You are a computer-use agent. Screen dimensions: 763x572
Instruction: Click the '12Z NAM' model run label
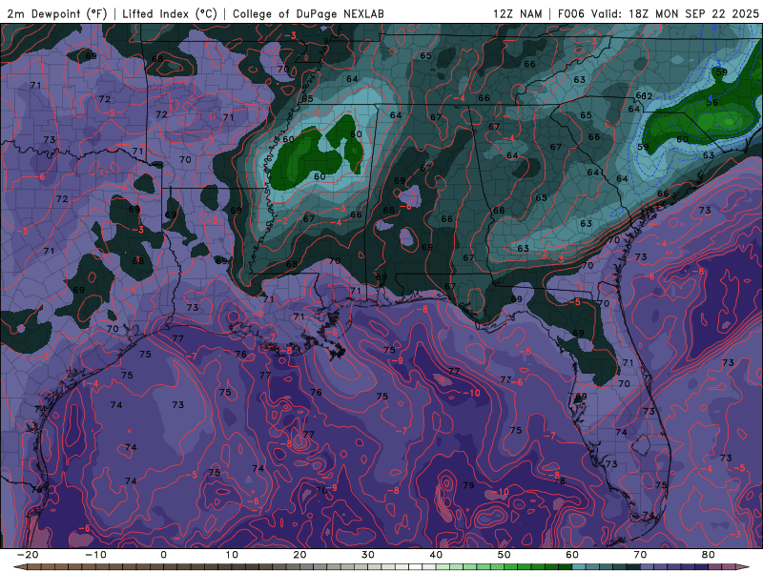[518, 13]
